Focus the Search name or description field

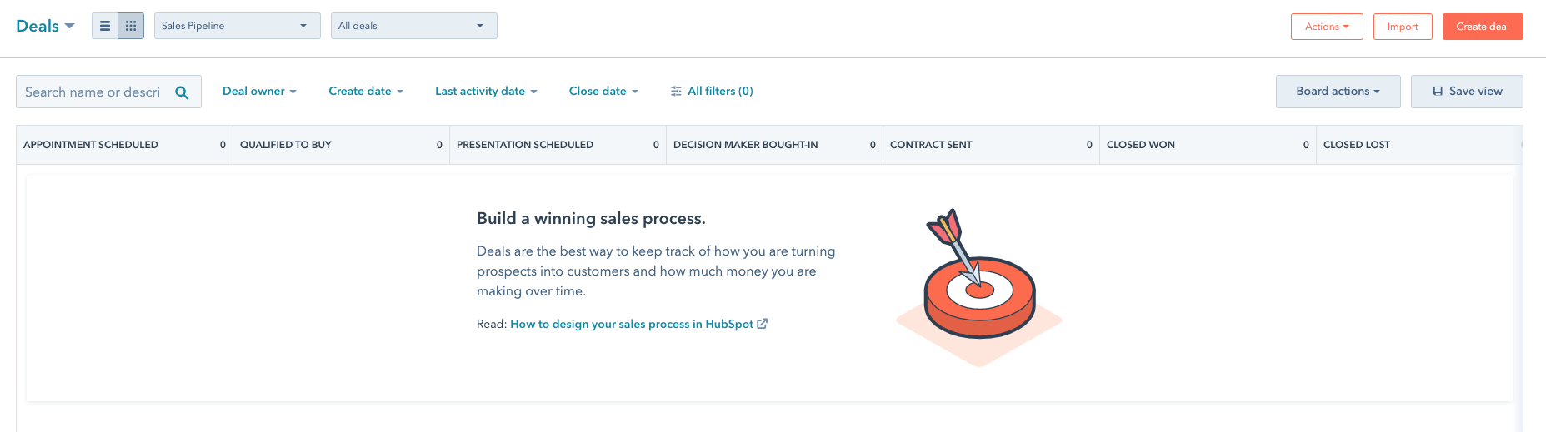(108, 92)
